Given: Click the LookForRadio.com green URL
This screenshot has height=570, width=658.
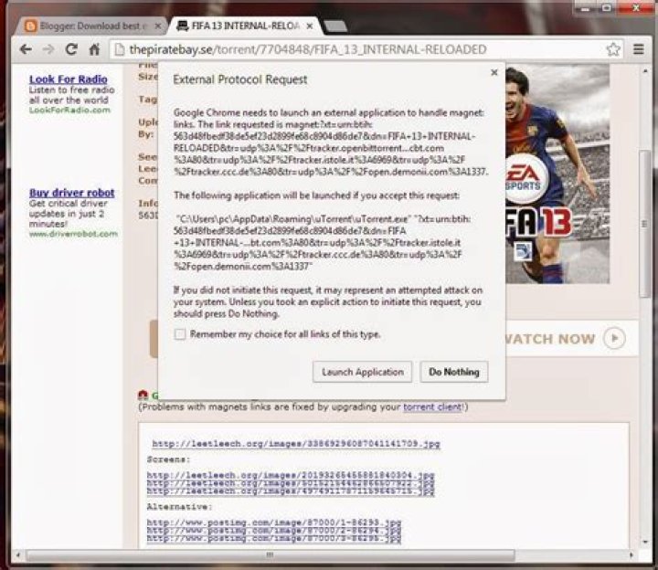Looking at the screenshot, I should pos(69,110).
